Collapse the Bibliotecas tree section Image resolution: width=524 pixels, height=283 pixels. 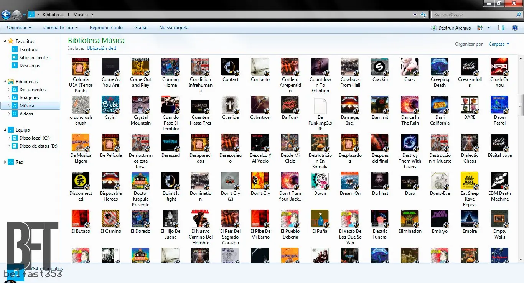(5, 81)
